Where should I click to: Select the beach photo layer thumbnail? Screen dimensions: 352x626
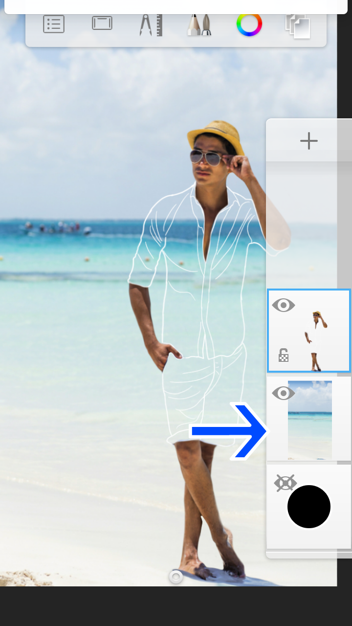(310, 420)
